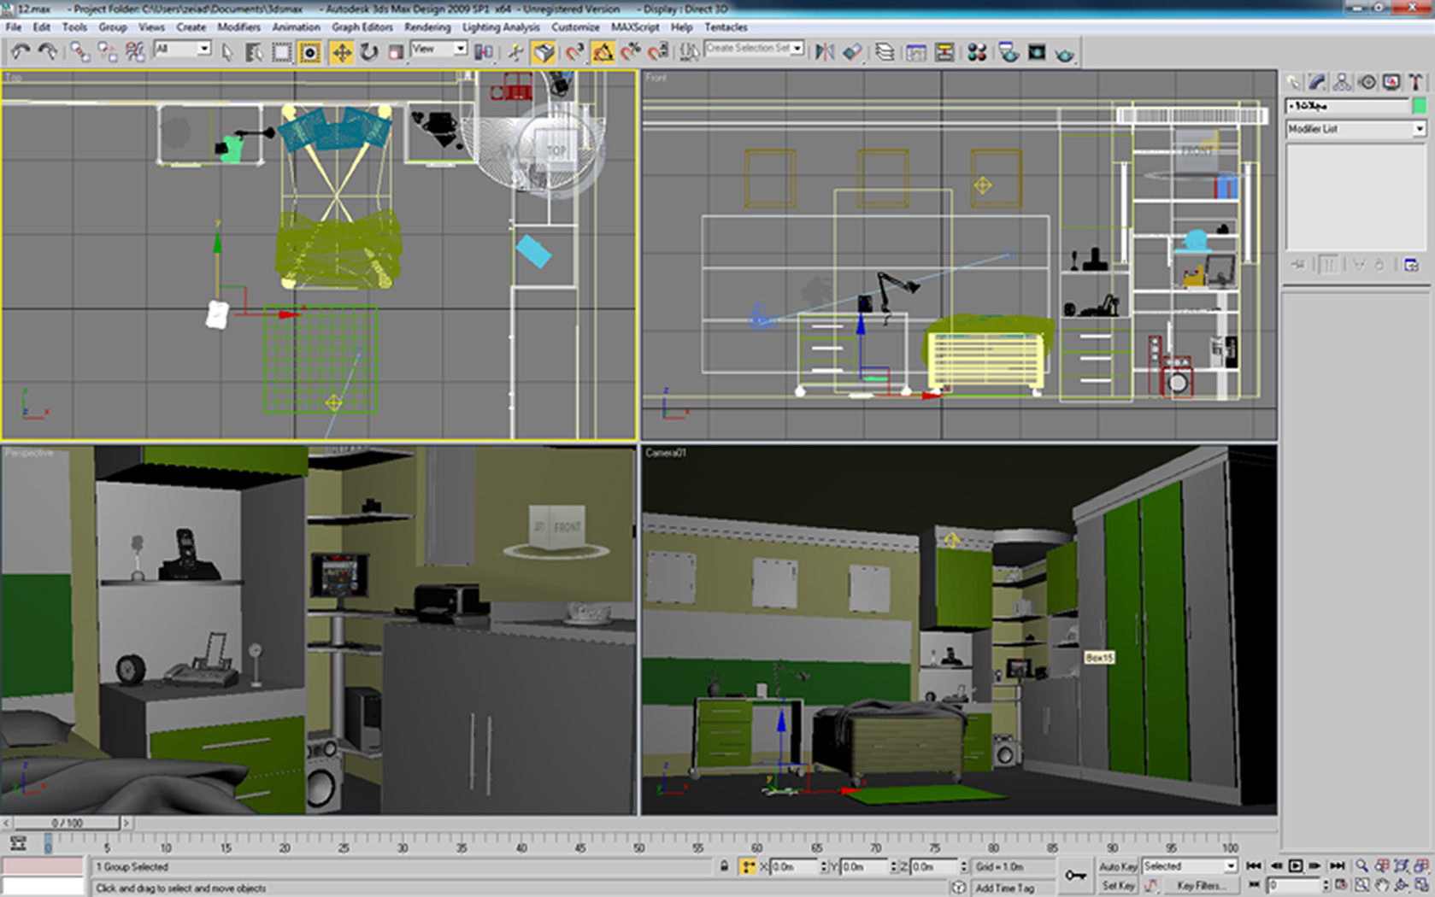Open the Lighting Analysis menu

click(501, 27)
